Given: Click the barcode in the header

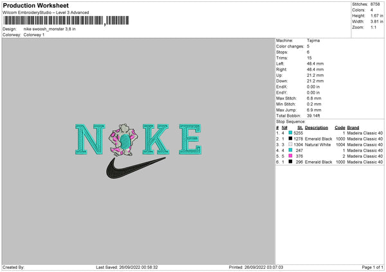Looking at the screenshot, I should 66,21.
